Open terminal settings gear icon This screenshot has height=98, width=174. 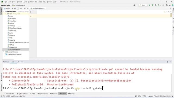[167, 62]
